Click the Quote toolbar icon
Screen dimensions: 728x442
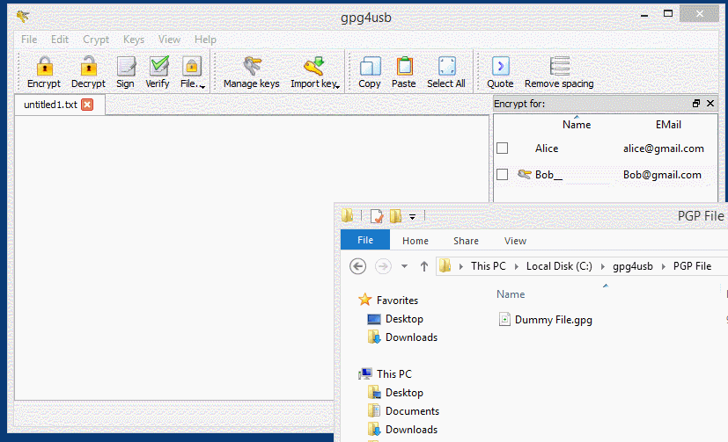click(x=501, y=66)
